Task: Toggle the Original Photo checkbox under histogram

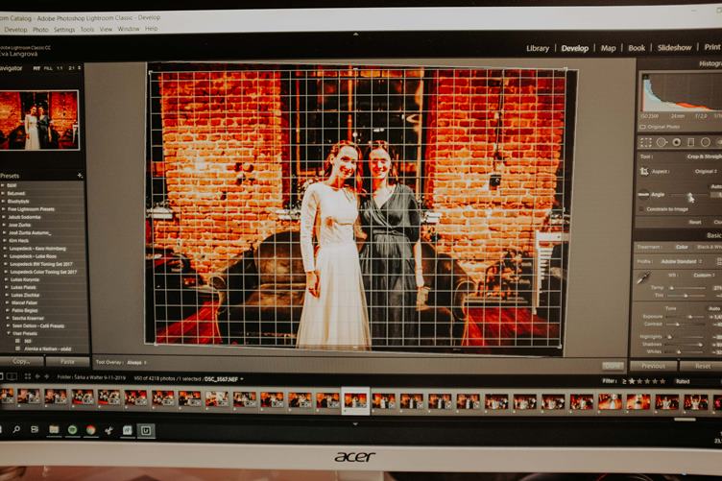Action: (x=642, y=127)
